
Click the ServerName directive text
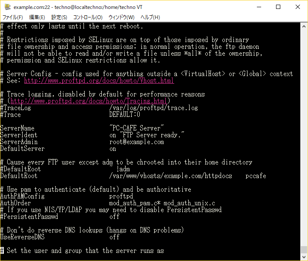click(x=17, y=128)
